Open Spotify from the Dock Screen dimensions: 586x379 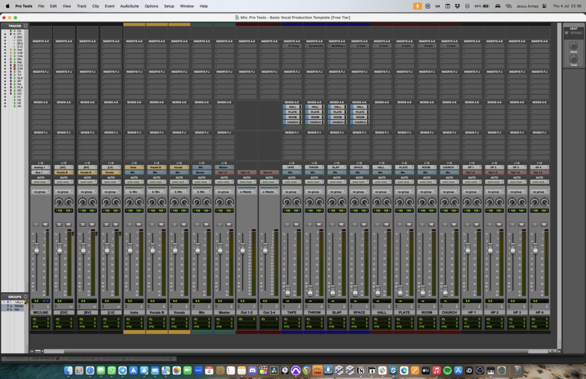[x=447, y=370]
